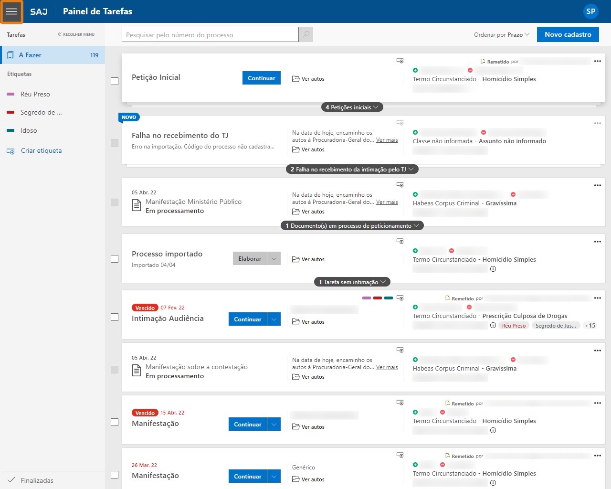The width and height of the screenshot is (611, 489).
Task: Open the SP user profile avatar
Action: pyautogui.click(x=590, y=11)
